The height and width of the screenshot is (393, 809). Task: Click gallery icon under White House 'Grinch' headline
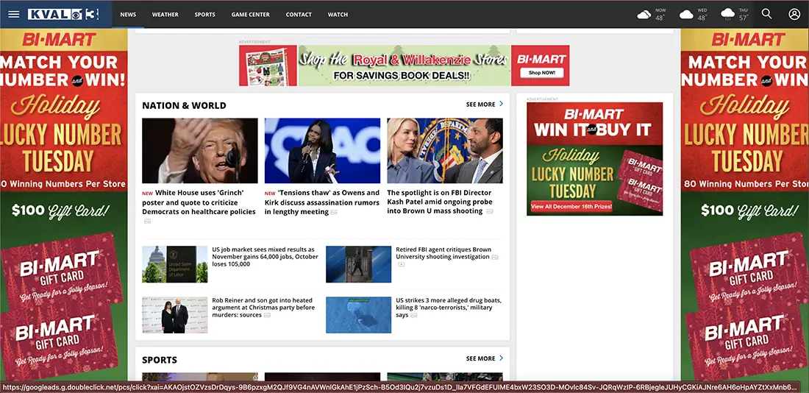pyautogui.click(x=148, y=221)
